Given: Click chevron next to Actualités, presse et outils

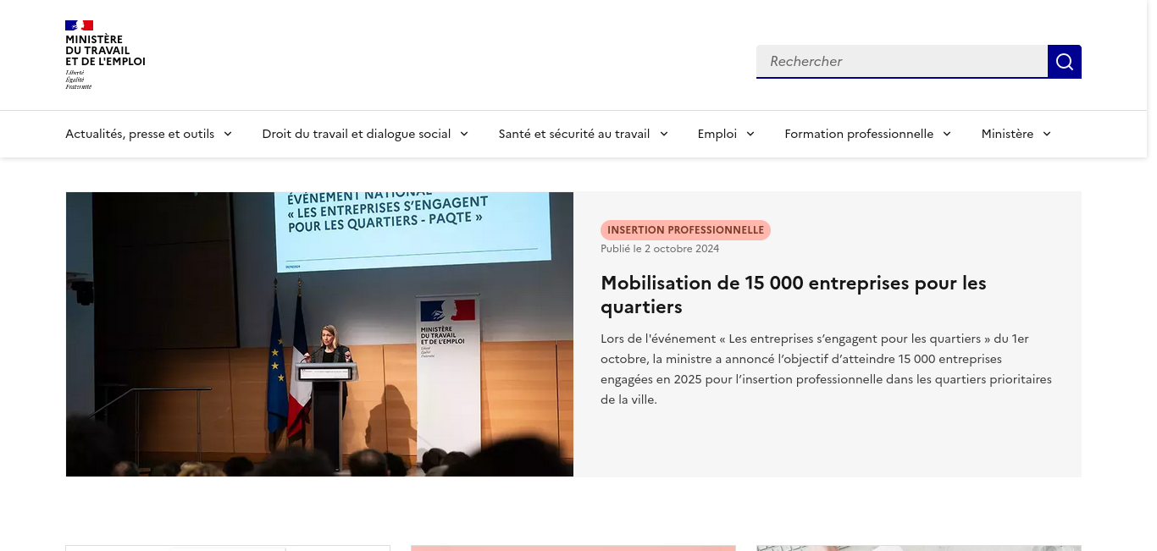Looking at the screenshot, I should tap(228, 134).
